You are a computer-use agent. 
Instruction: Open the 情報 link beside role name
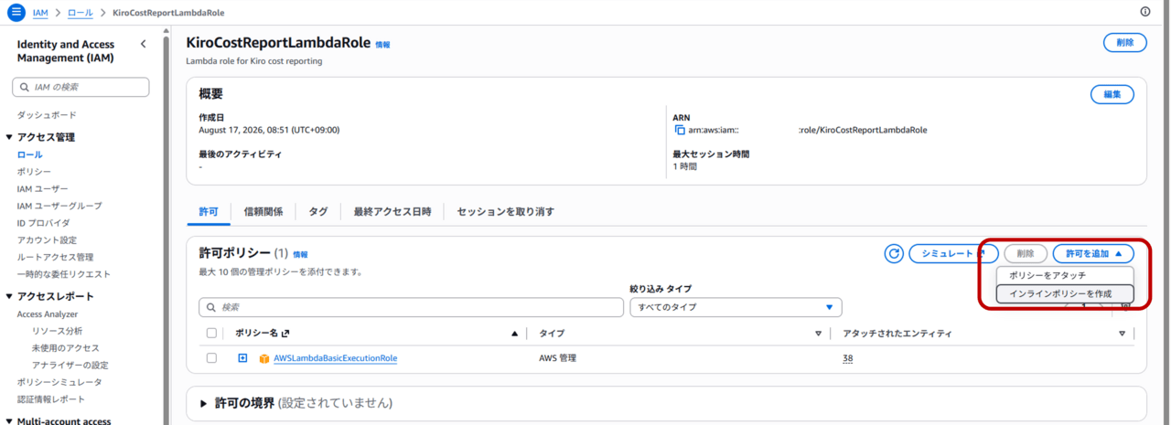coord(382,44)
